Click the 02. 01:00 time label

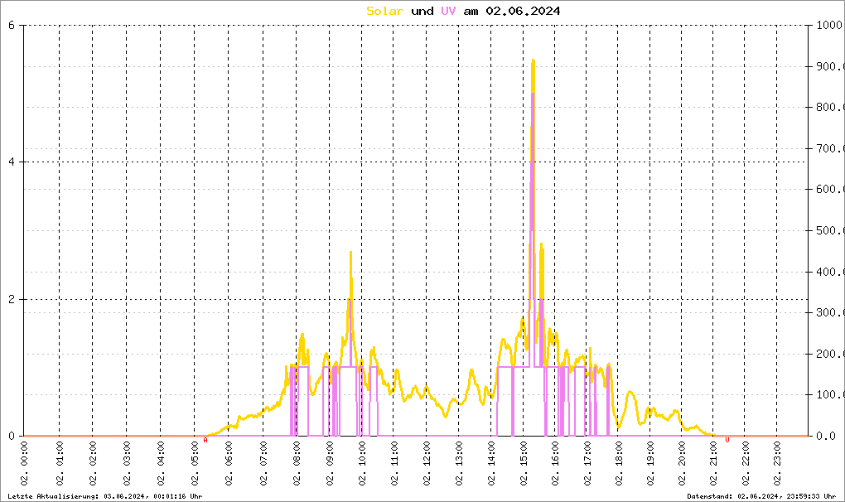coord(60,464)
